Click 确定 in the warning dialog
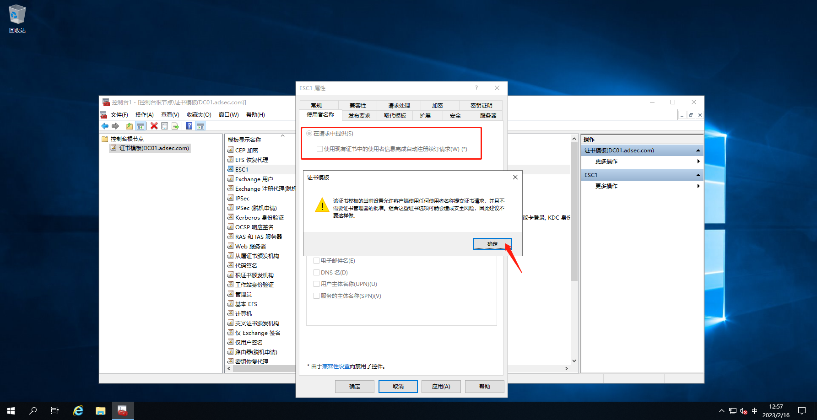This screenshot has width=817, height=420. [x=492, y=244]
